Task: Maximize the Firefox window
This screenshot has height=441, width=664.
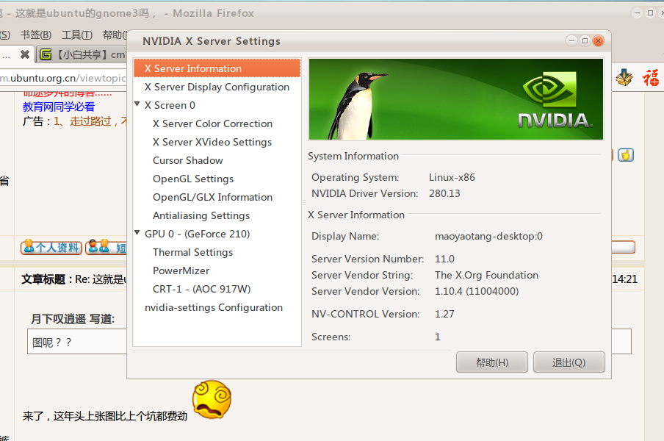Action: coord(651,13)
